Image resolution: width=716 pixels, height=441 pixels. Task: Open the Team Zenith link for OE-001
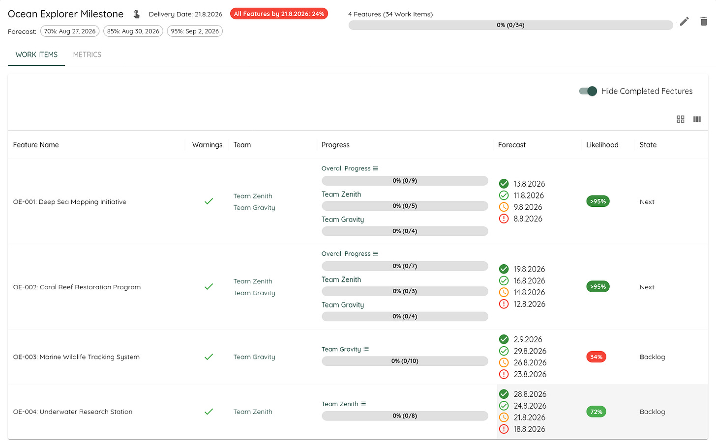[x=253, y=196]
